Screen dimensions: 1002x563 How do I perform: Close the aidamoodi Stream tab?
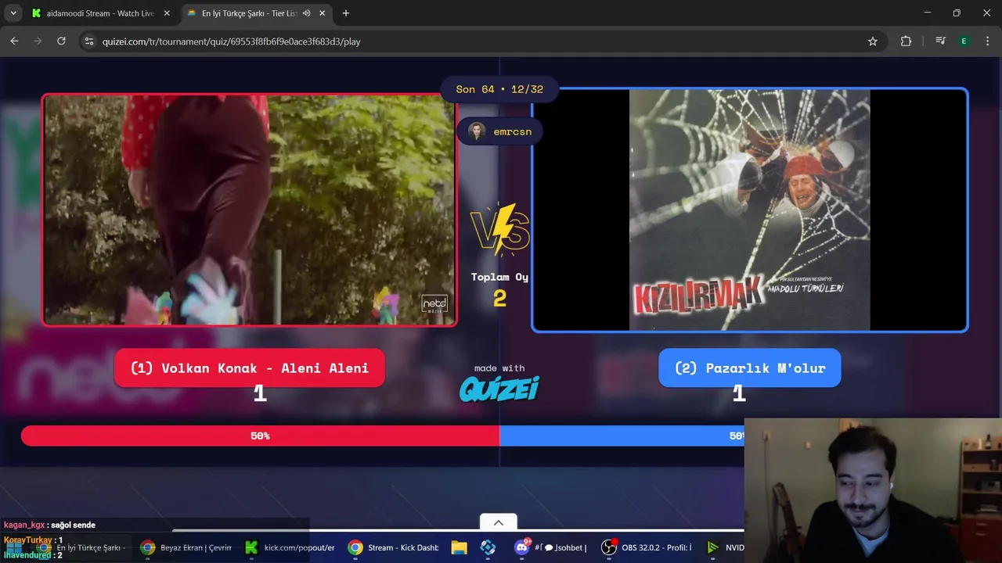[x=167, y=13]
